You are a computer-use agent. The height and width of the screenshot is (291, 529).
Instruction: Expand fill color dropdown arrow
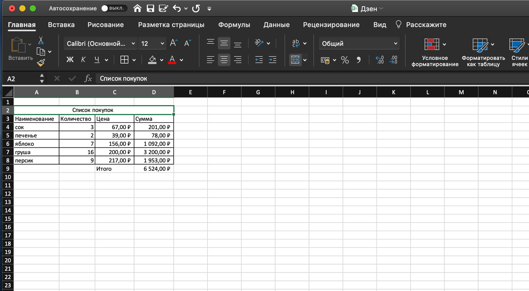coord(161,60)
